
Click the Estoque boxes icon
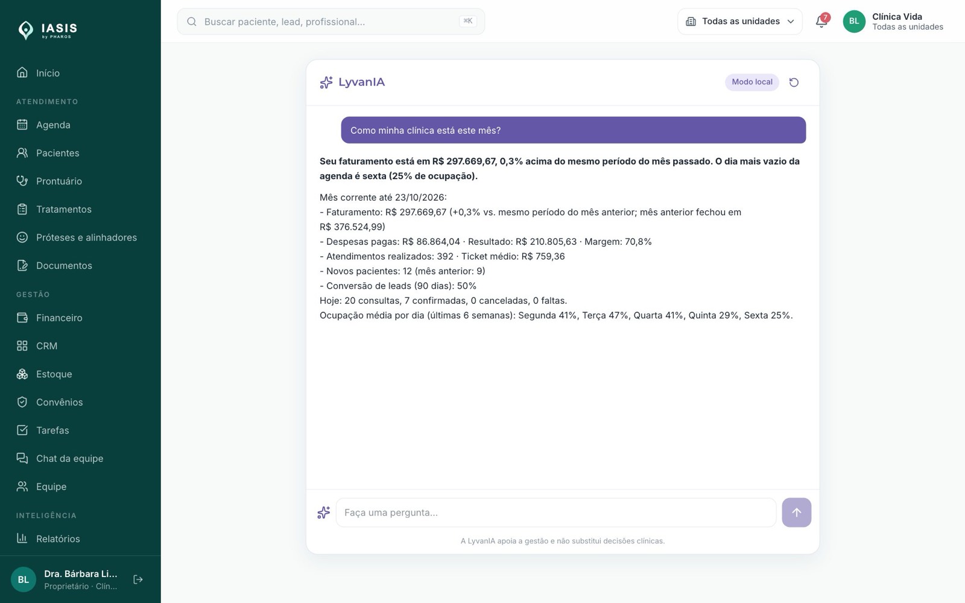22,374
